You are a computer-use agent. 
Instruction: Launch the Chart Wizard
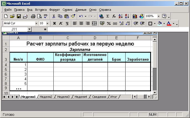point(135,16)
